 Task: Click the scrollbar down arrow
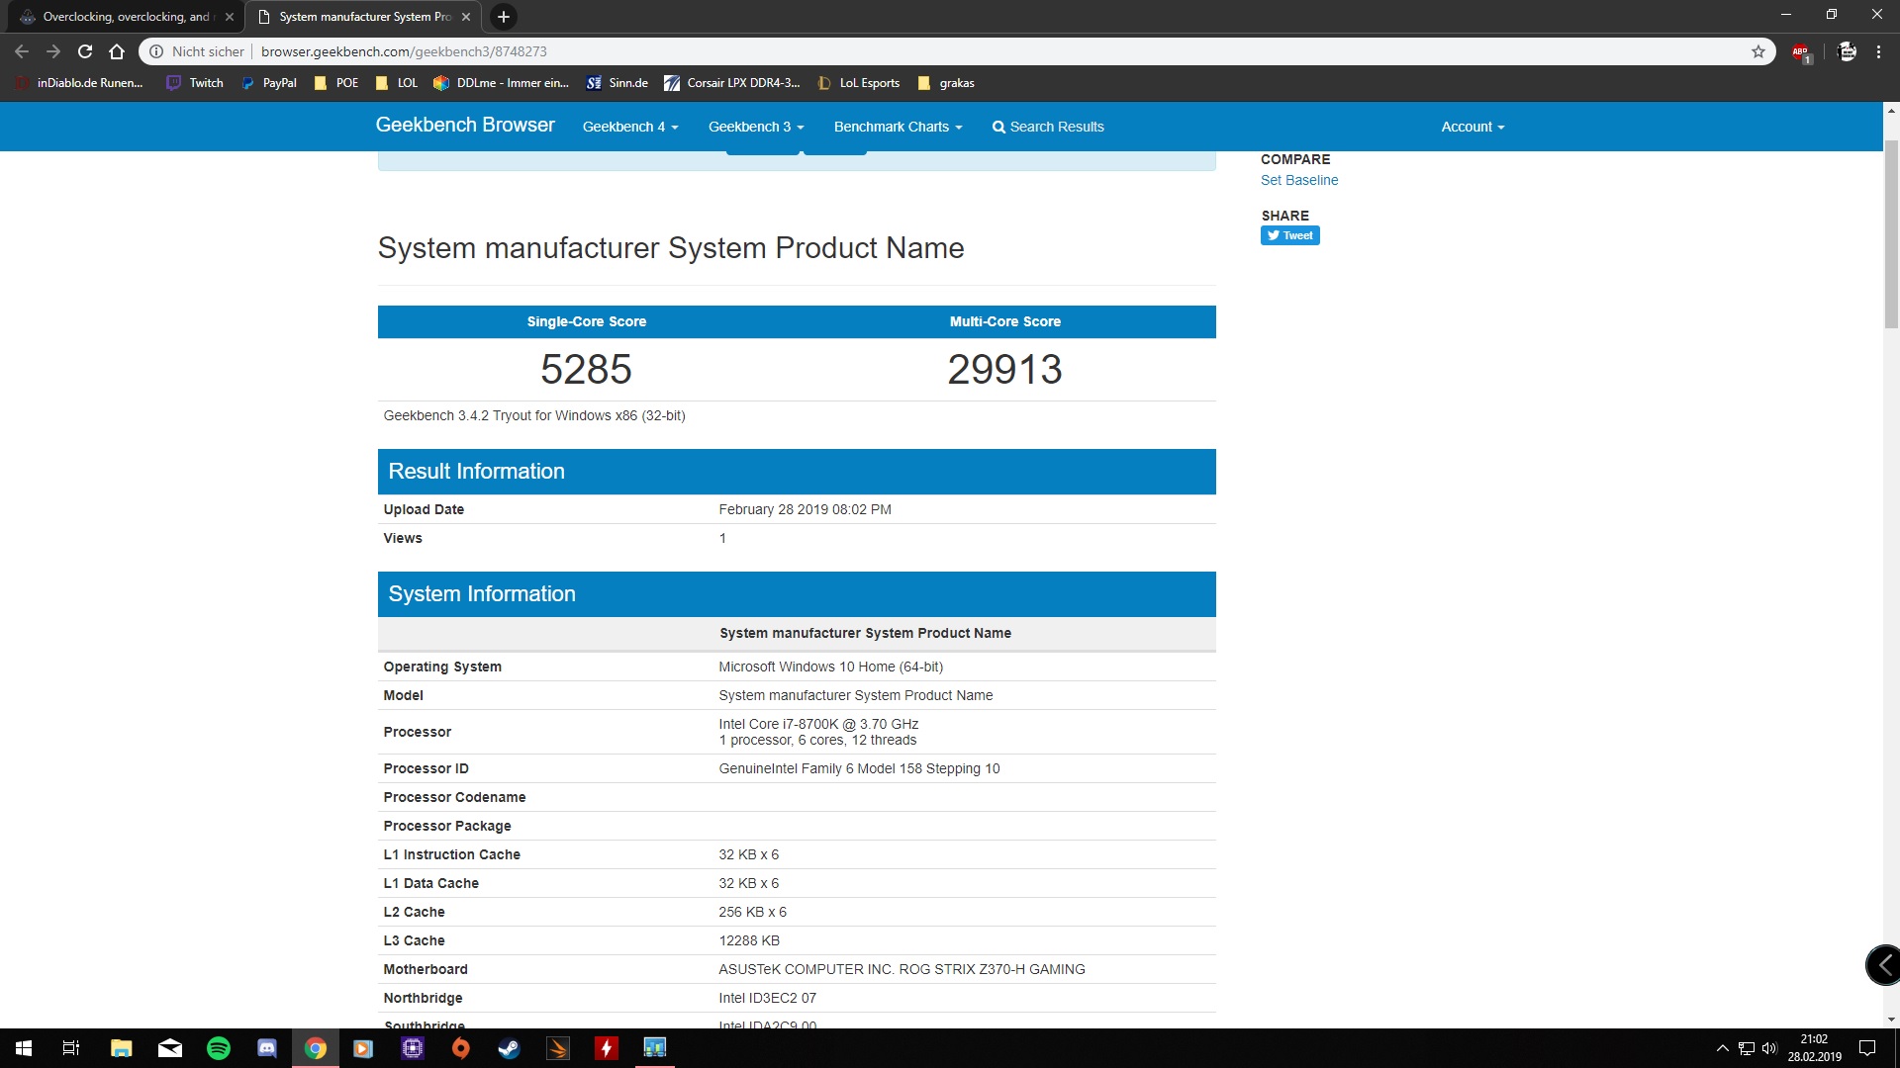tap(1891, 1020)
